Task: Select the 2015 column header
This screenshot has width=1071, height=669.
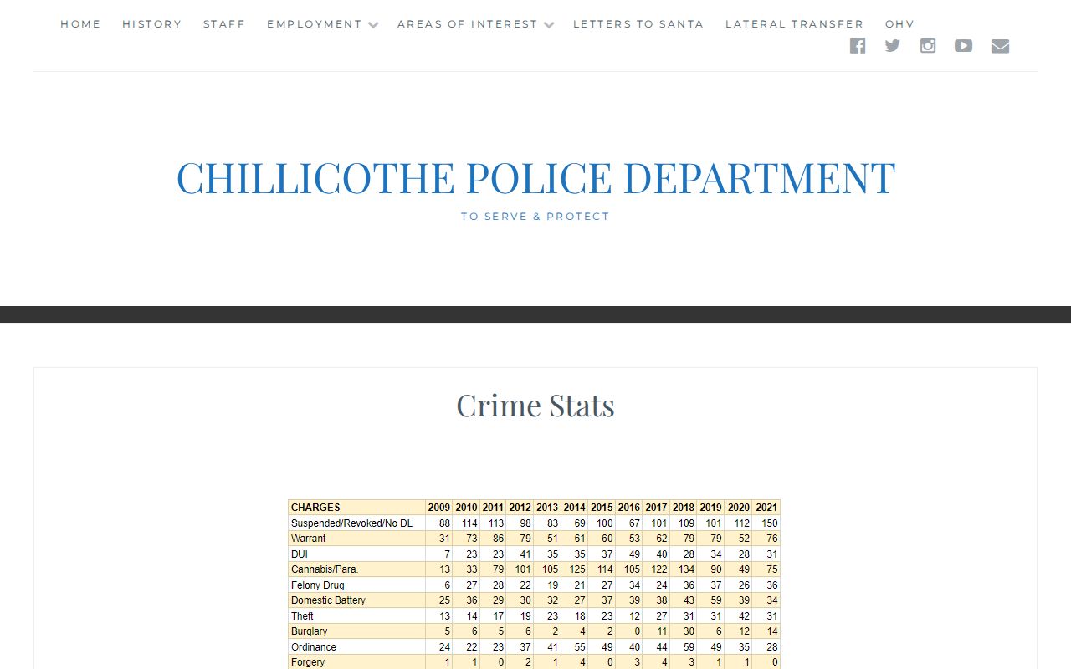Action: coord(602,508)
